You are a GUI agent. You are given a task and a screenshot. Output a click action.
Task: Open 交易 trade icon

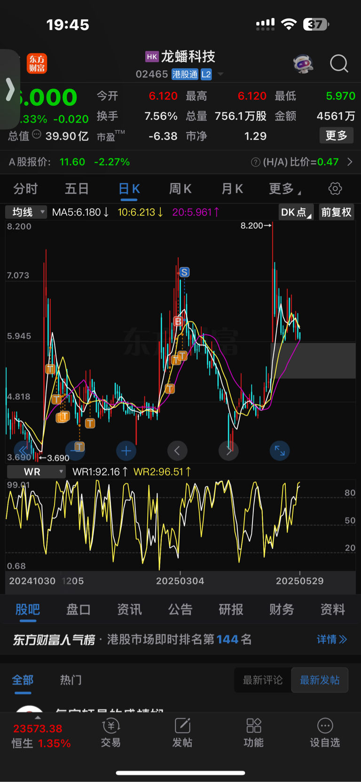coord(111,733)
